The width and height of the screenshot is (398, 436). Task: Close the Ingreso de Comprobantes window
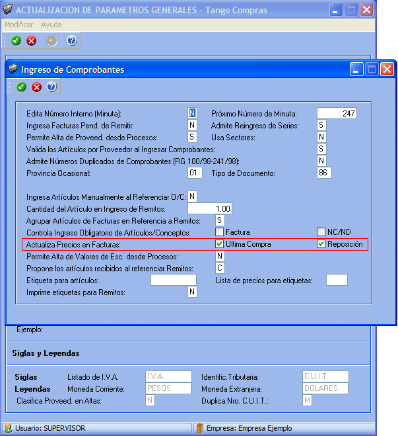(387, 69)
